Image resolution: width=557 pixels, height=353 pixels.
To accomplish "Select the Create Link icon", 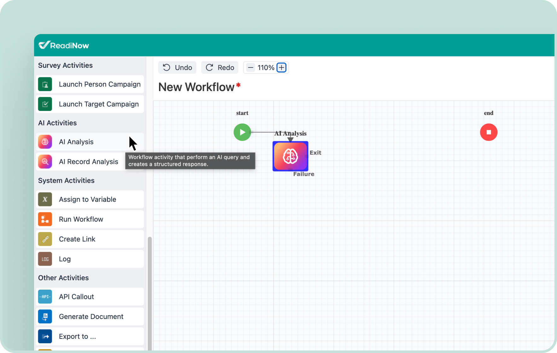I will 45,239.
